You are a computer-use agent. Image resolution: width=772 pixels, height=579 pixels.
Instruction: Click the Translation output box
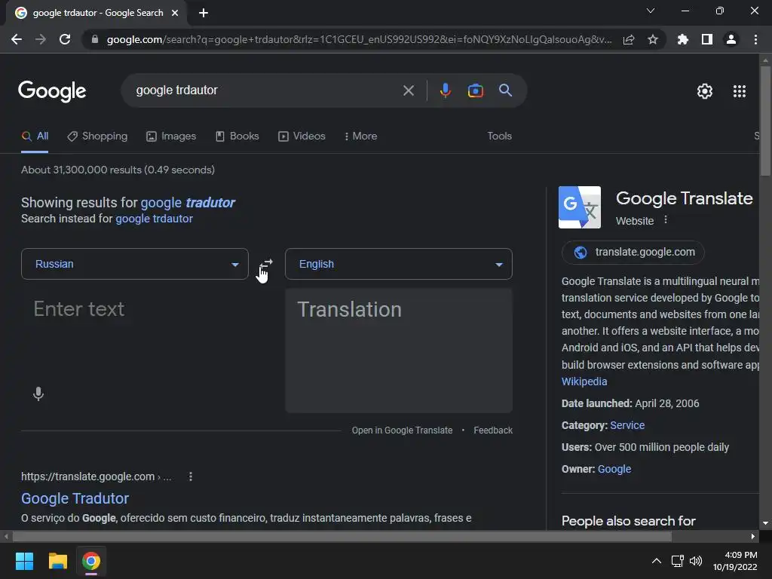pos(398,351)
